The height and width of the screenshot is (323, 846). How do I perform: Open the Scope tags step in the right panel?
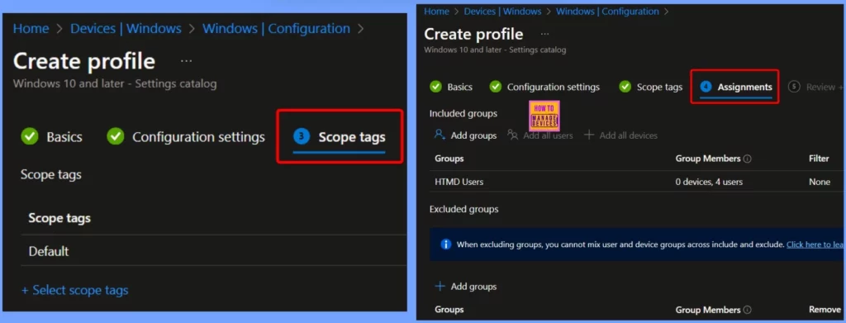[x=651, y=87]
